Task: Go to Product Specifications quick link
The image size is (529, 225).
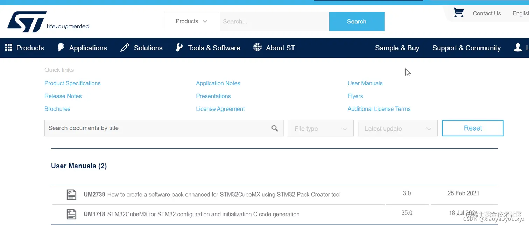Action: tap(72, 83)
